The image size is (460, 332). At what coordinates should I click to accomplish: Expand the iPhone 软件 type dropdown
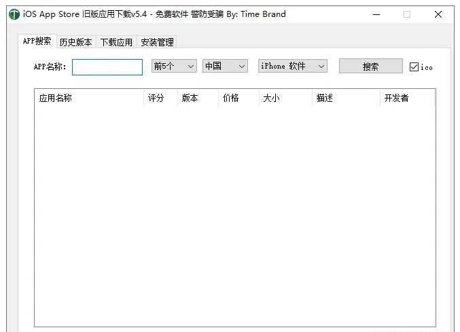pyautogui.click(x=292, y=66)
